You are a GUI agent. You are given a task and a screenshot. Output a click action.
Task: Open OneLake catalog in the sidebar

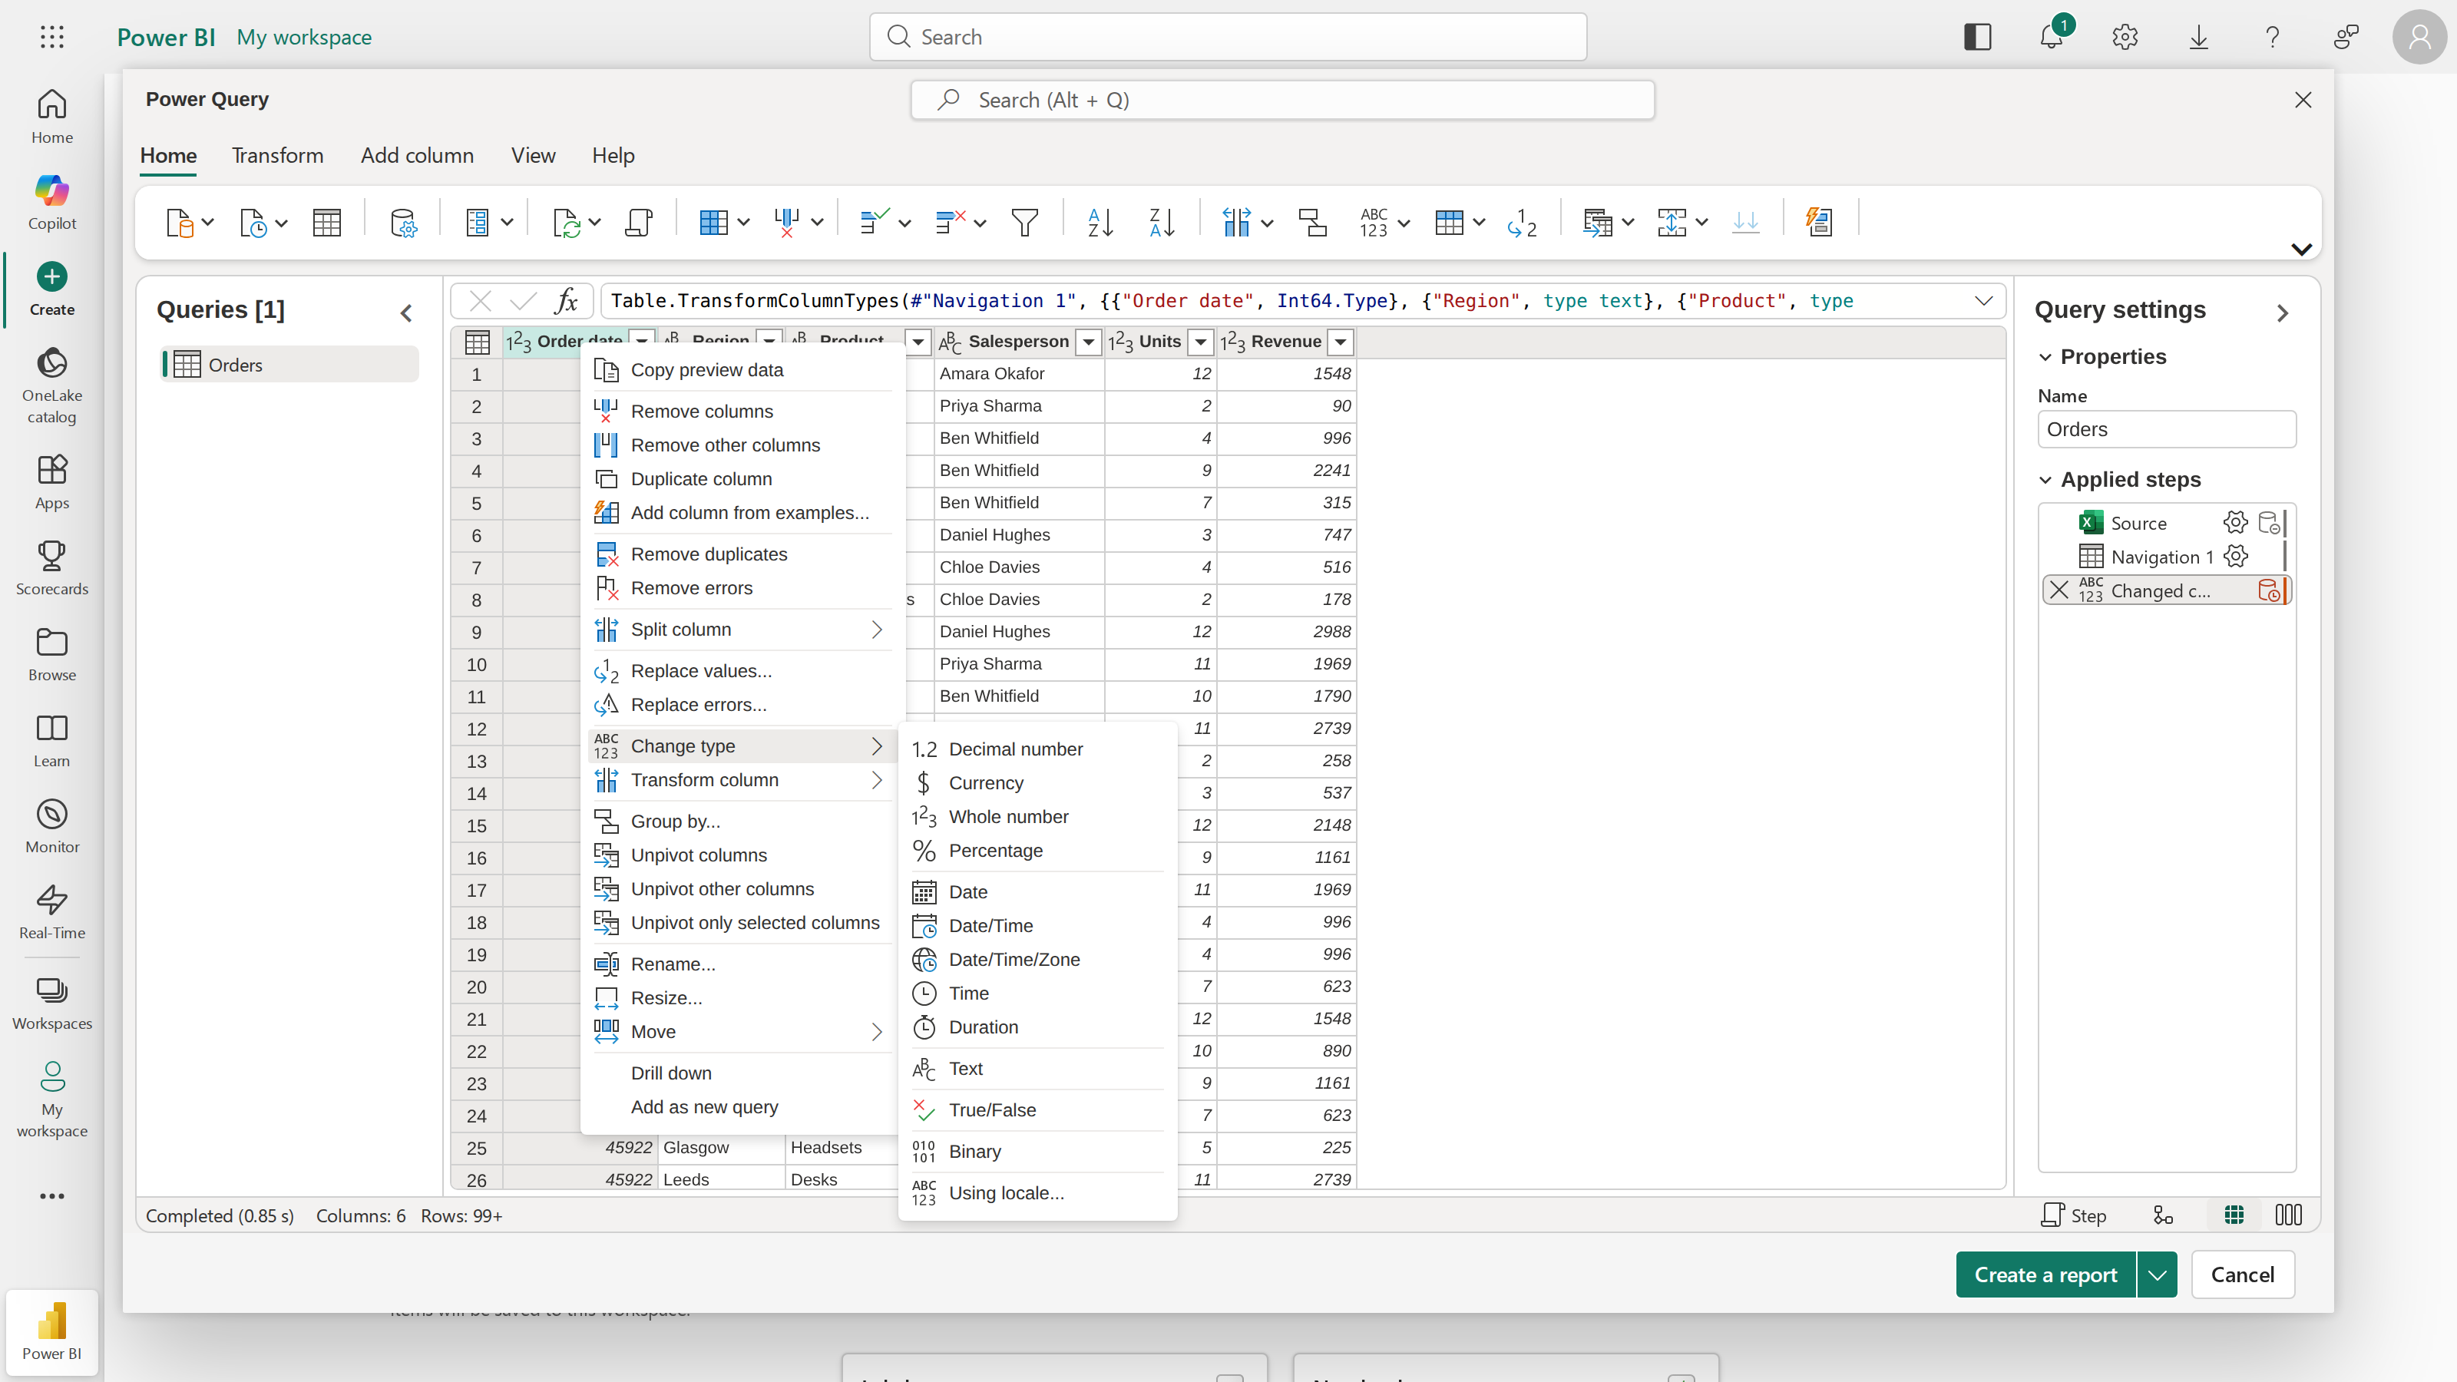point(51,385)
